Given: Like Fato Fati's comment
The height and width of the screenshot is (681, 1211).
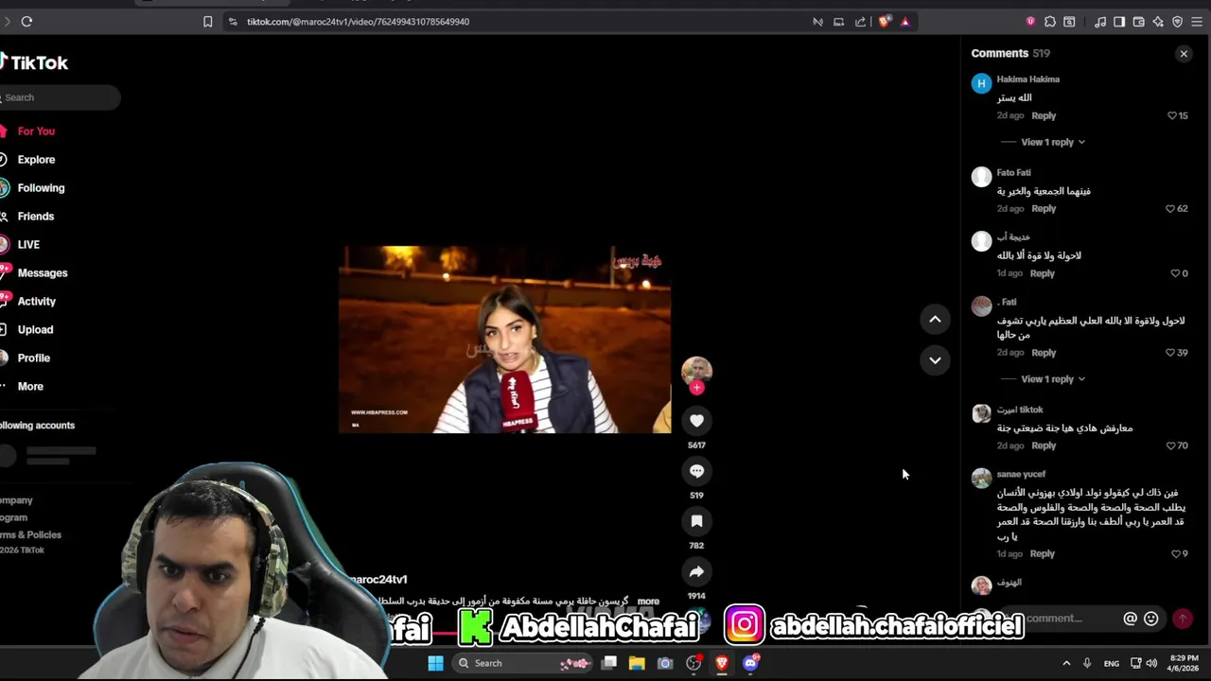Looking at the screenshot, I should (x=1170, y=209).
